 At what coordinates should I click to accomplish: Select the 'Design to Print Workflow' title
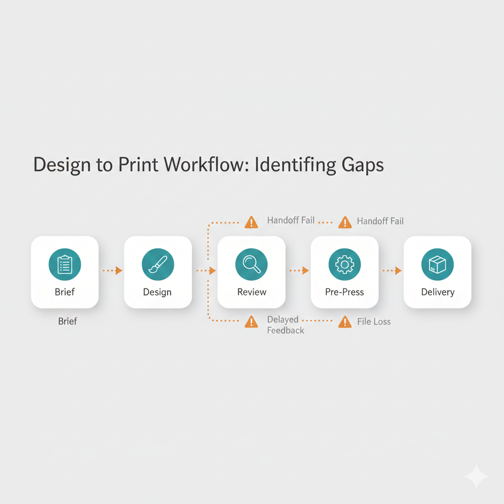coord(208,165)
